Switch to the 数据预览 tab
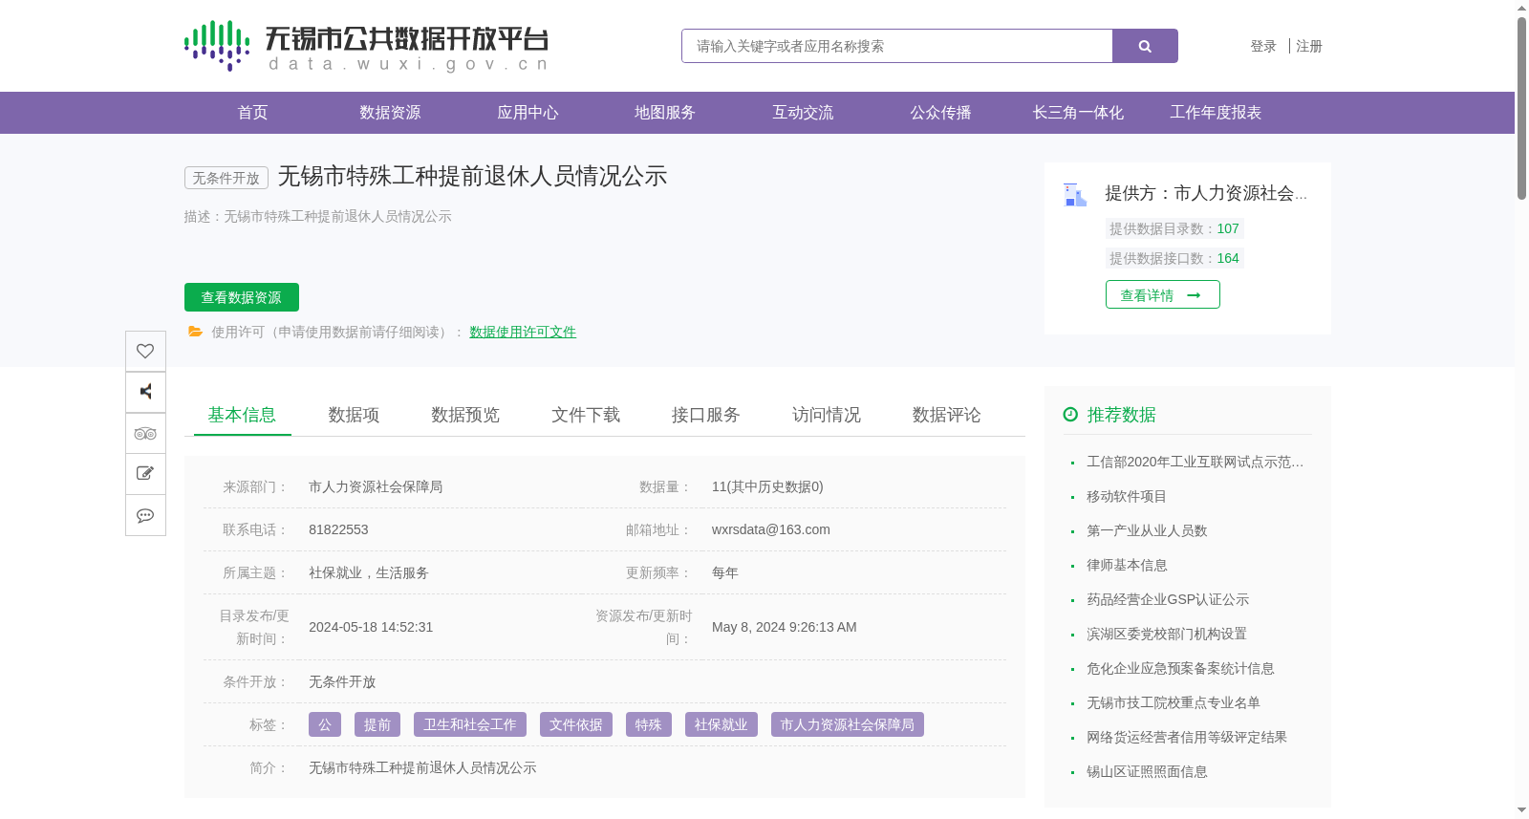Screen dimensions: 1529x819 (x=465, y=415)
